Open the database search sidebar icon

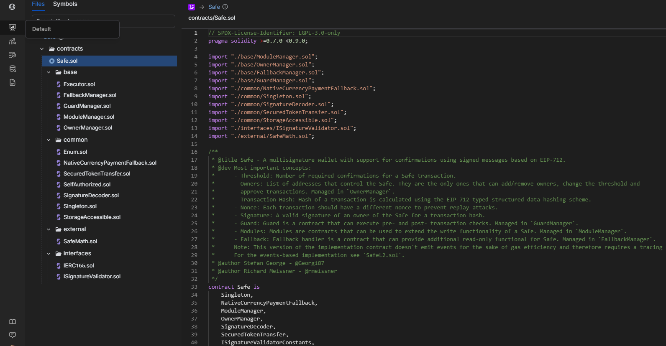[x=13, y=69]
